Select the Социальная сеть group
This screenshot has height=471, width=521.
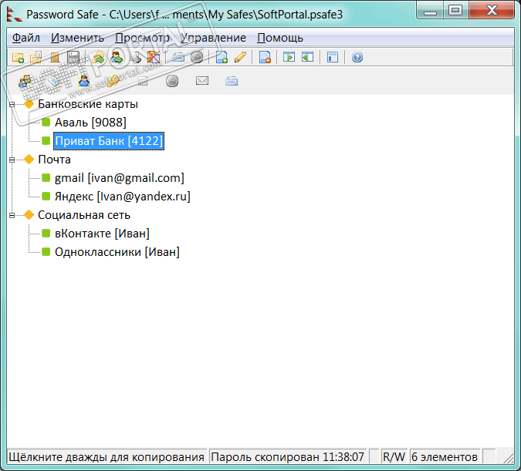pos(84,215)
